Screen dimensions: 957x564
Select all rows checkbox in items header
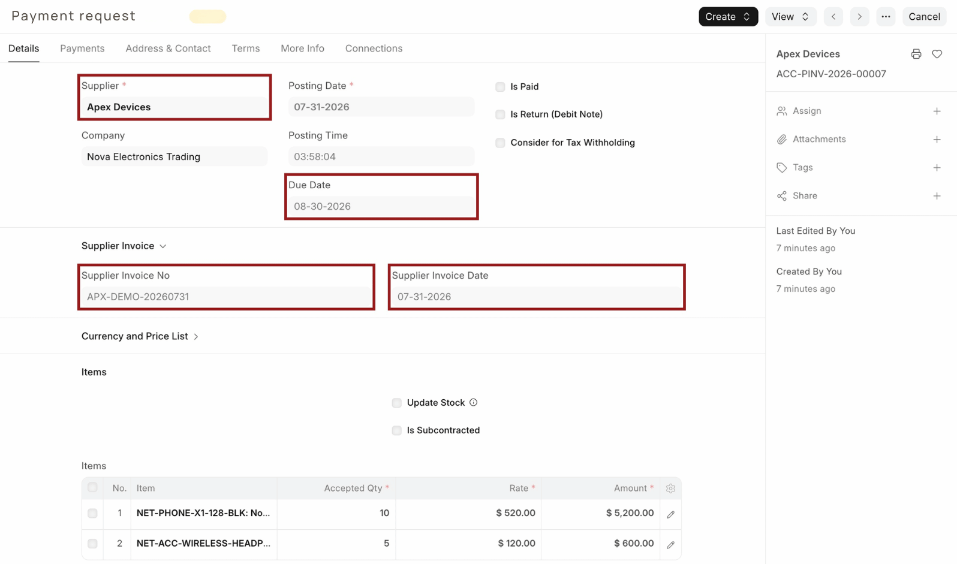click(92, 488)
